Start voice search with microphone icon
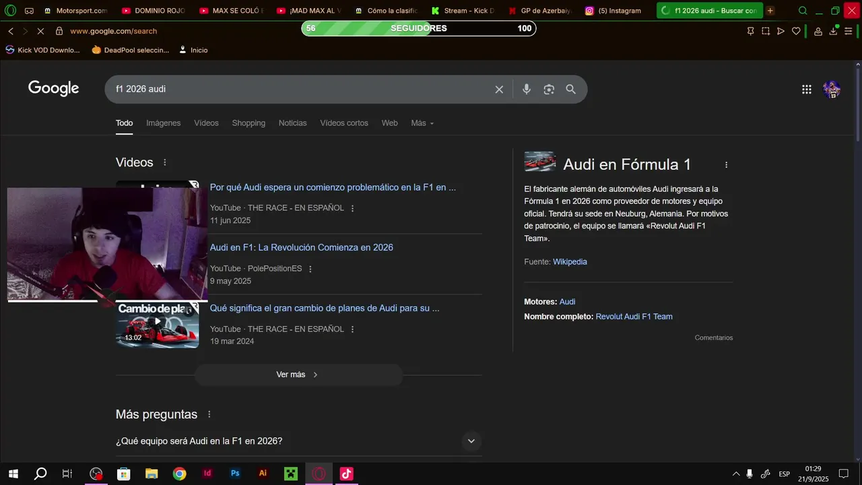Viewport: 862px width, 485px height. click(527, 90)
